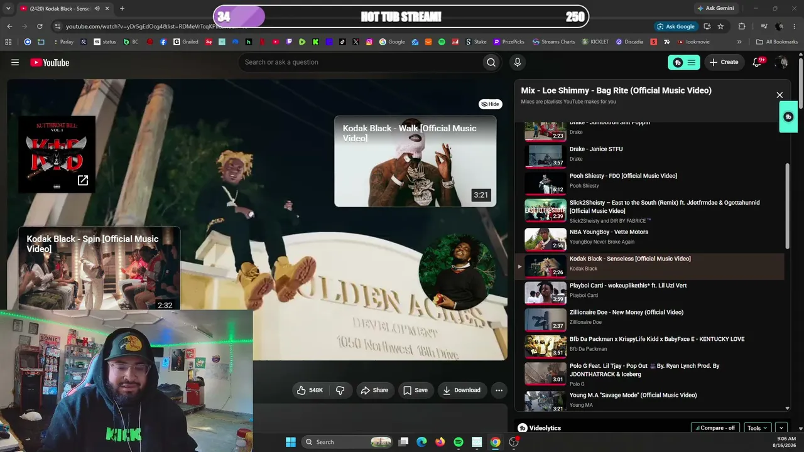
Task: Open the Instagram bookmark icon
Action: [369, 42]
